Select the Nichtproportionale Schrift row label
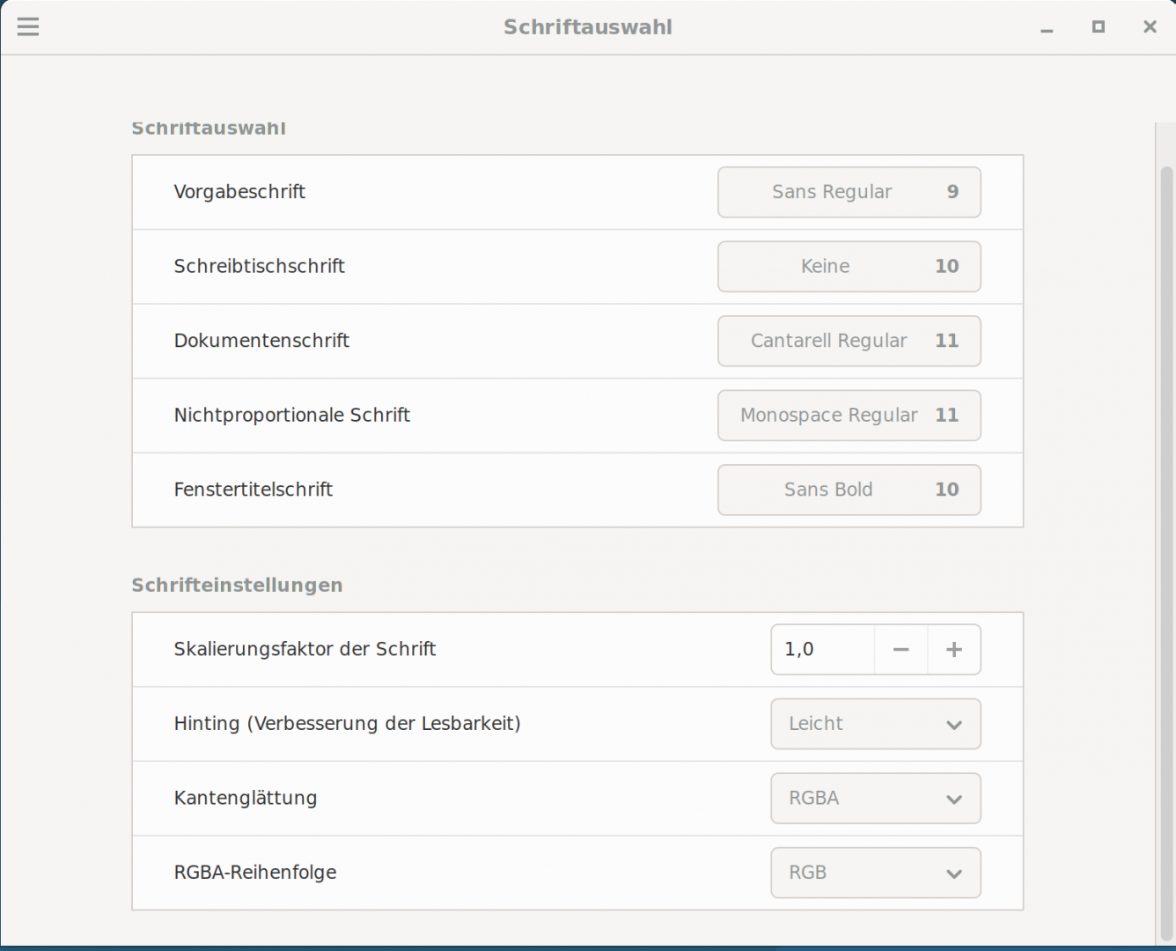The width and height of the screenshot is (1176, 951). pos(291,416)
